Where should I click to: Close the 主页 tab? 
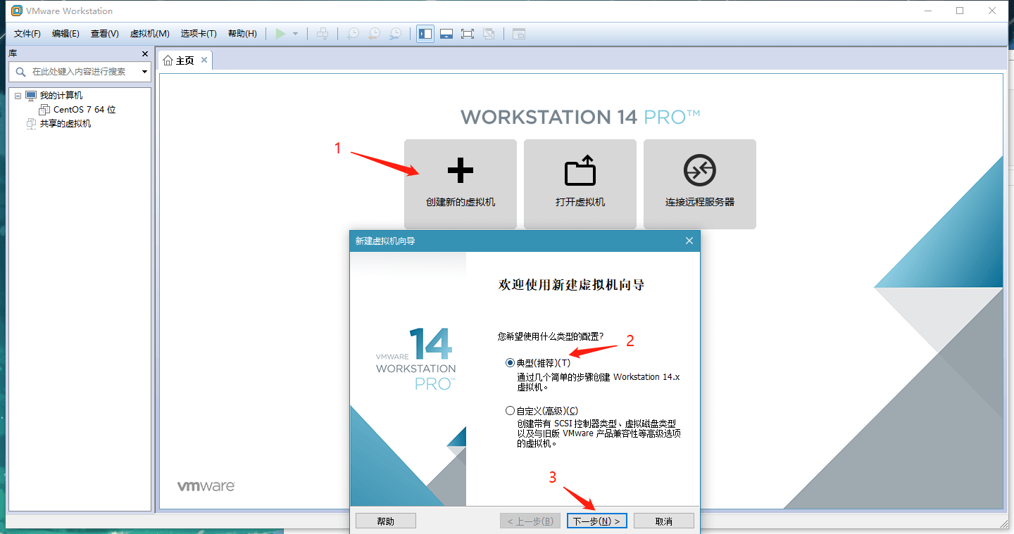204,60
